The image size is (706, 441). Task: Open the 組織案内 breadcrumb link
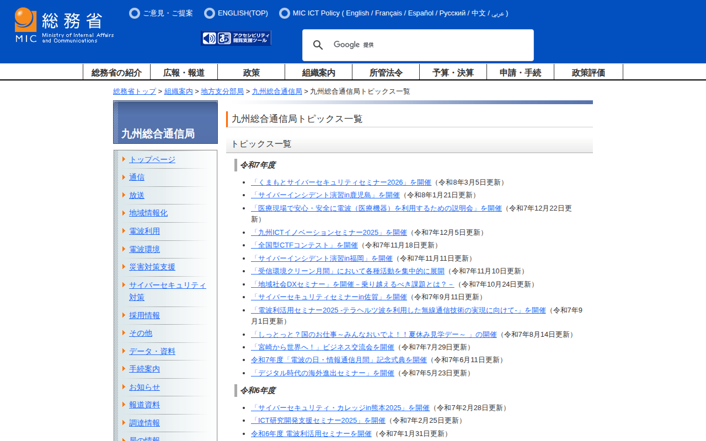(x=178, y=92)
